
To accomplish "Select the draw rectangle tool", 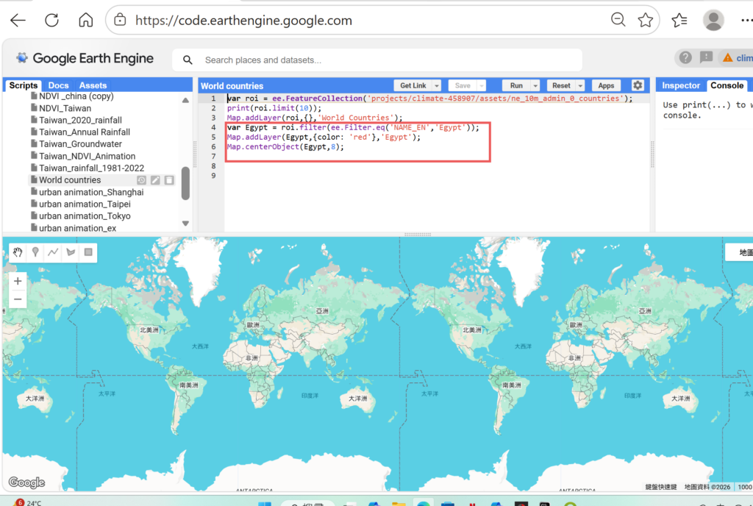I will click(x=88, y=252).
